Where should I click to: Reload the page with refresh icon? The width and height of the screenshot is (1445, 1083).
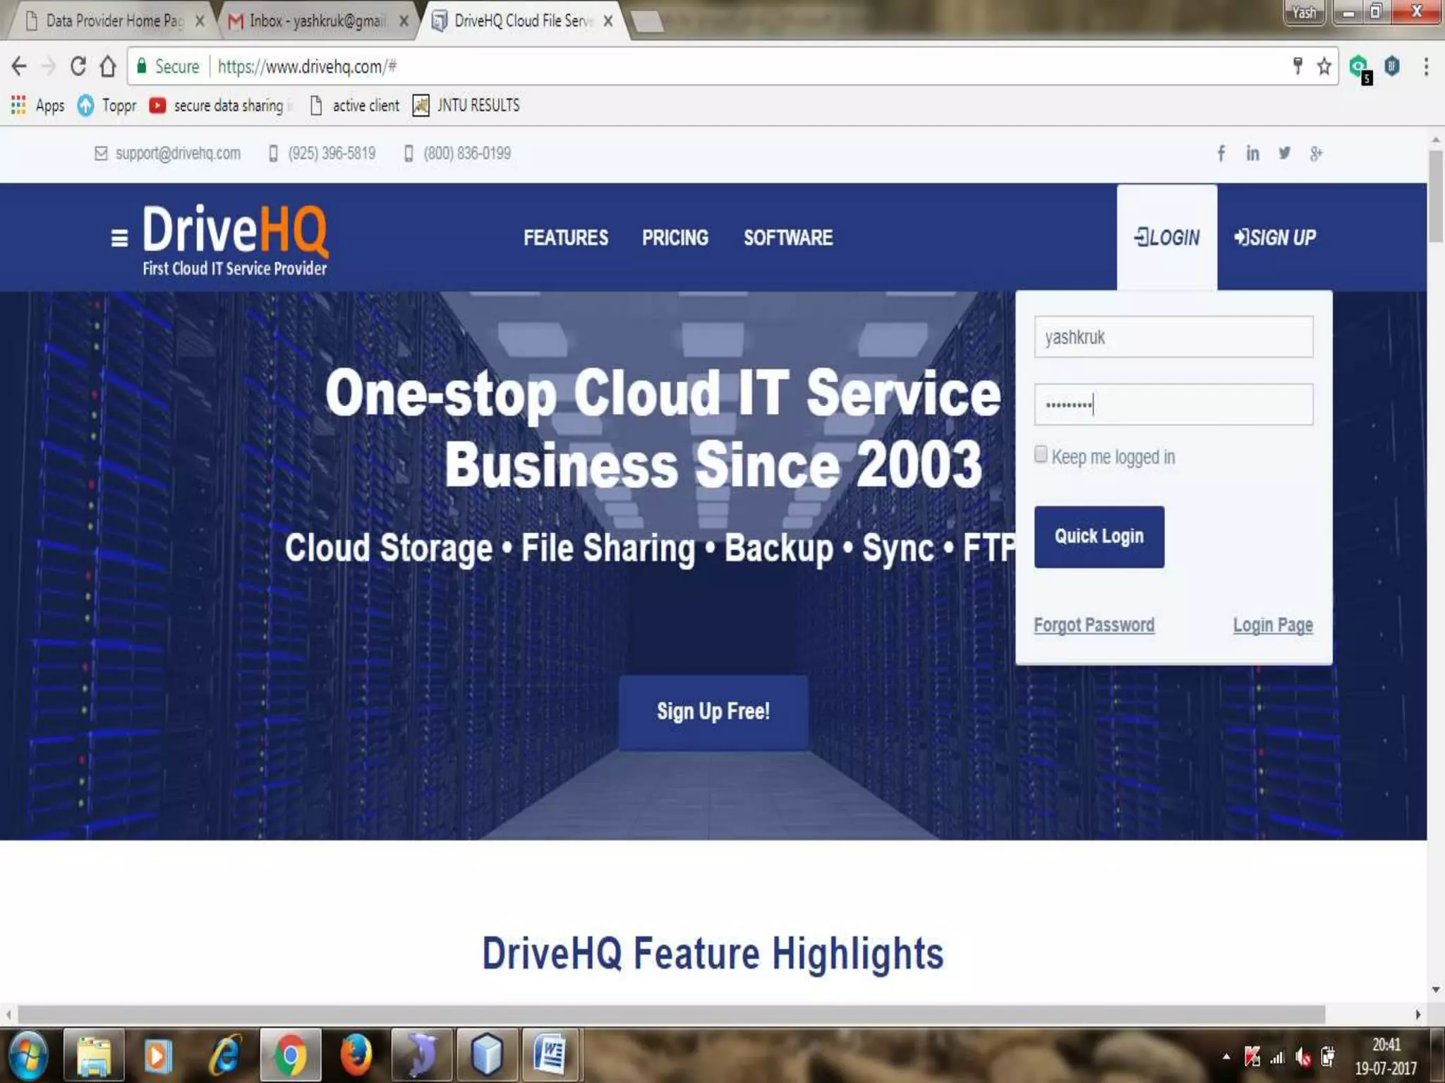point(78,66)
